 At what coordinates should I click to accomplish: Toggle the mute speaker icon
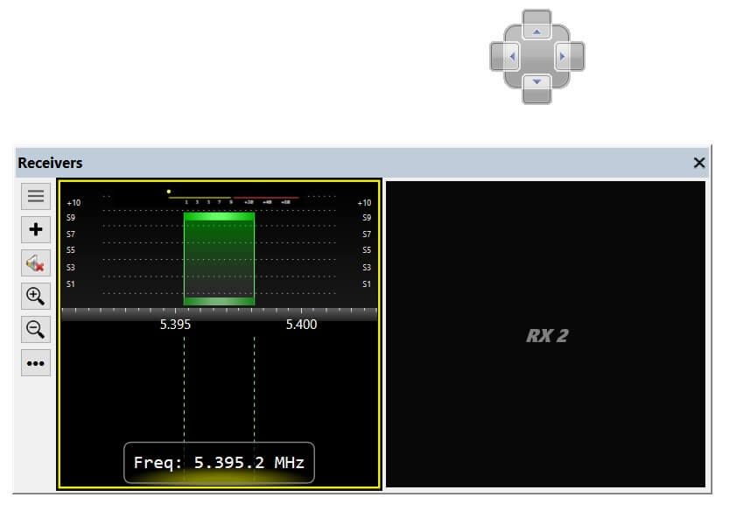coord(36,263)
